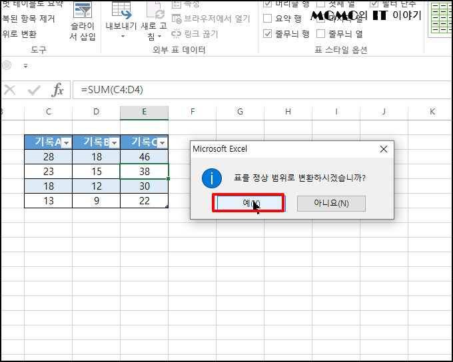Viewport: 453px width, 362px height.
Task: Click the fx Insert Function icon
Action: tap(57, 90)
